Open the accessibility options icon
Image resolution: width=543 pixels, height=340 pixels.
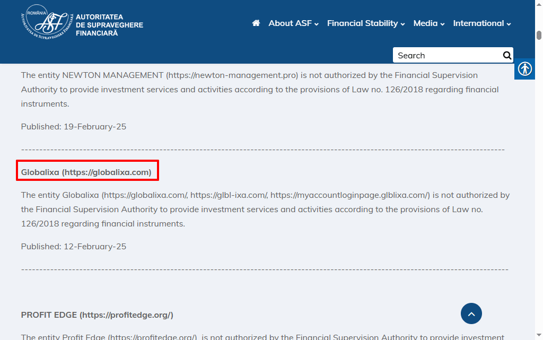pos(525,69)
